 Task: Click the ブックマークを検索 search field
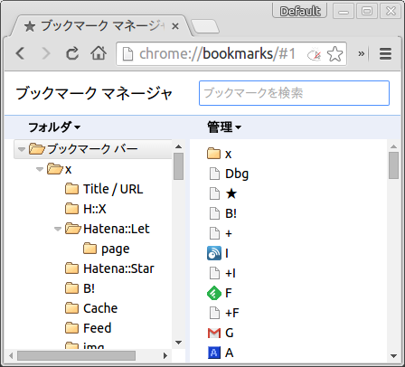[294, 93]
